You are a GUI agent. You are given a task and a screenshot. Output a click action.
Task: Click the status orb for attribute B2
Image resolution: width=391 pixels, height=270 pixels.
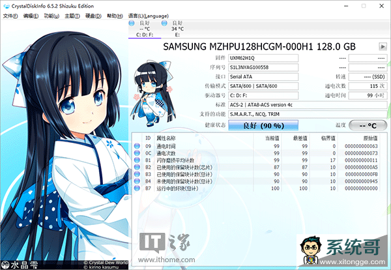(137, 167)
